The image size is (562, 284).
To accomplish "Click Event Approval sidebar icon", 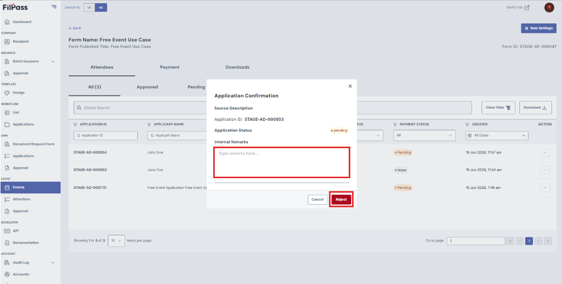I will 7,211.
